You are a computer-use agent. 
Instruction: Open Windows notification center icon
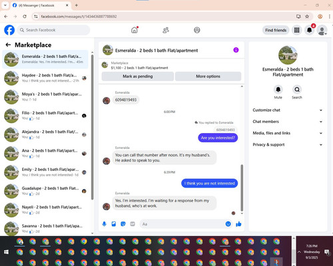(x=327, y=252)
